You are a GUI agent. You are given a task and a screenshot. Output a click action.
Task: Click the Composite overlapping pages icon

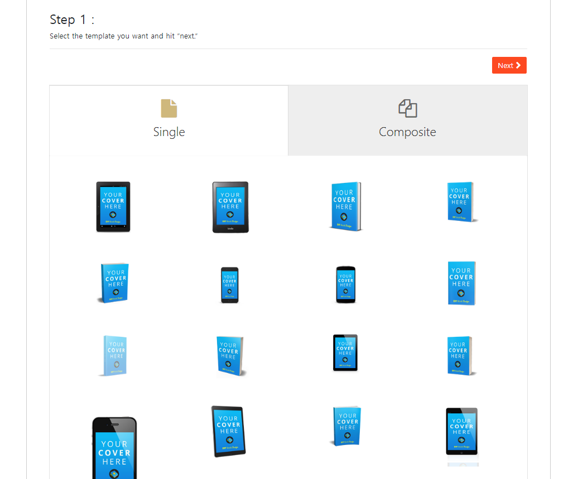point(407,108)
